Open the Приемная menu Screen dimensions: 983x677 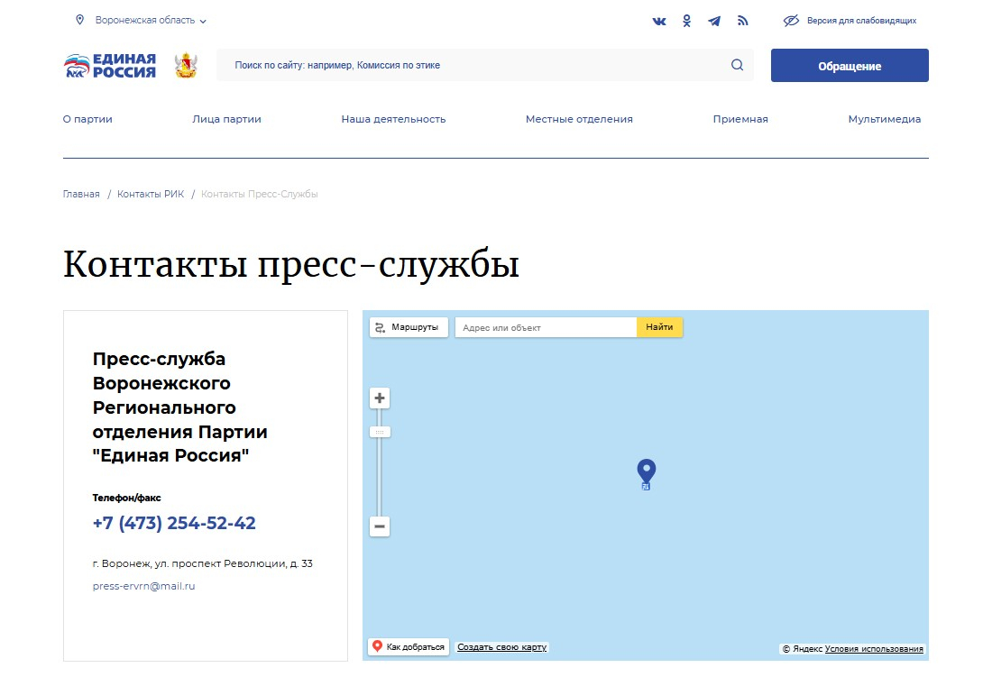[x=740, y=119]
